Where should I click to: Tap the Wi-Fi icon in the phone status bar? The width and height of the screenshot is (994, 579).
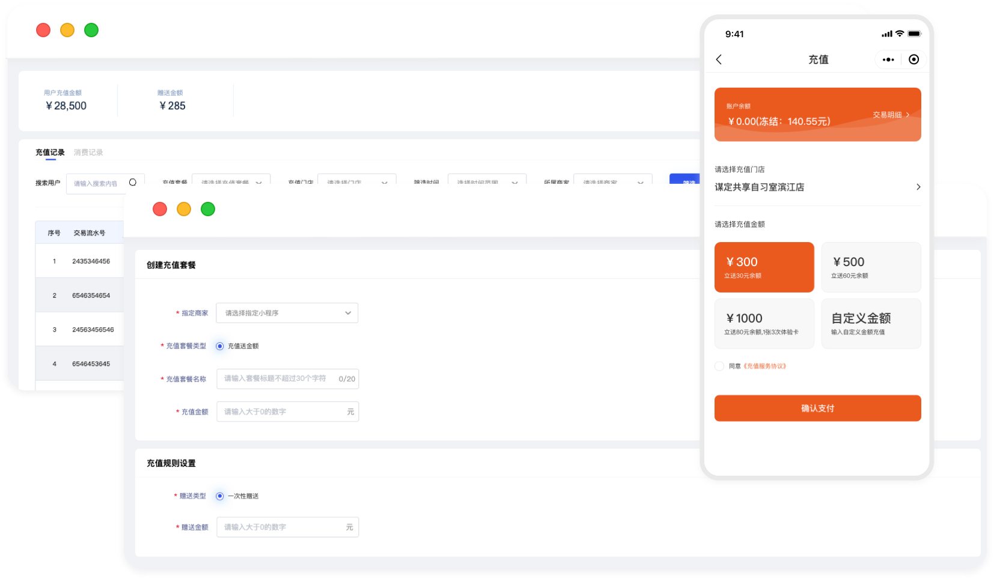(x=900, y=34)
